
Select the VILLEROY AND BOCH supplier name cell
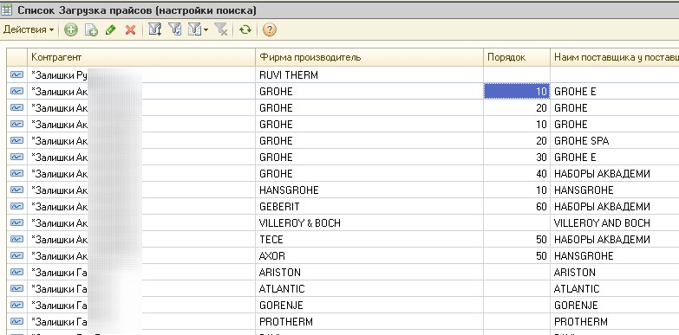[x=615, y=222]
